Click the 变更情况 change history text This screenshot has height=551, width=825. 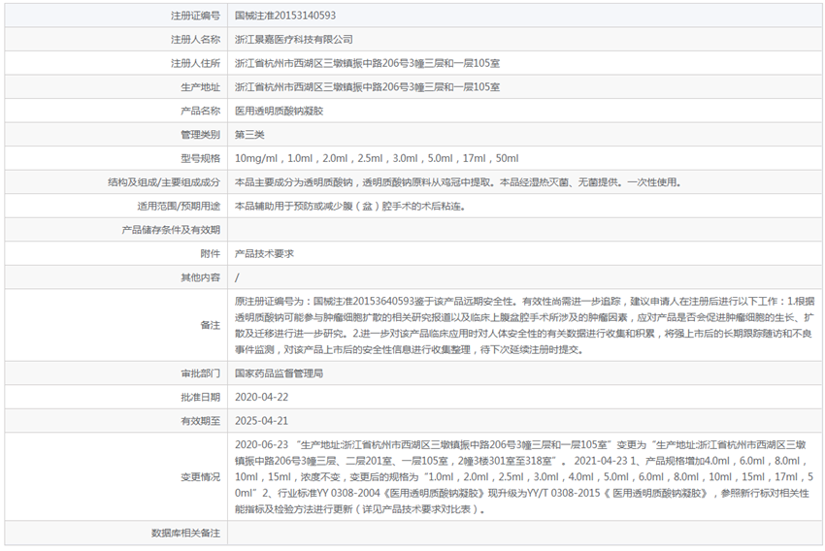point(524,477)
